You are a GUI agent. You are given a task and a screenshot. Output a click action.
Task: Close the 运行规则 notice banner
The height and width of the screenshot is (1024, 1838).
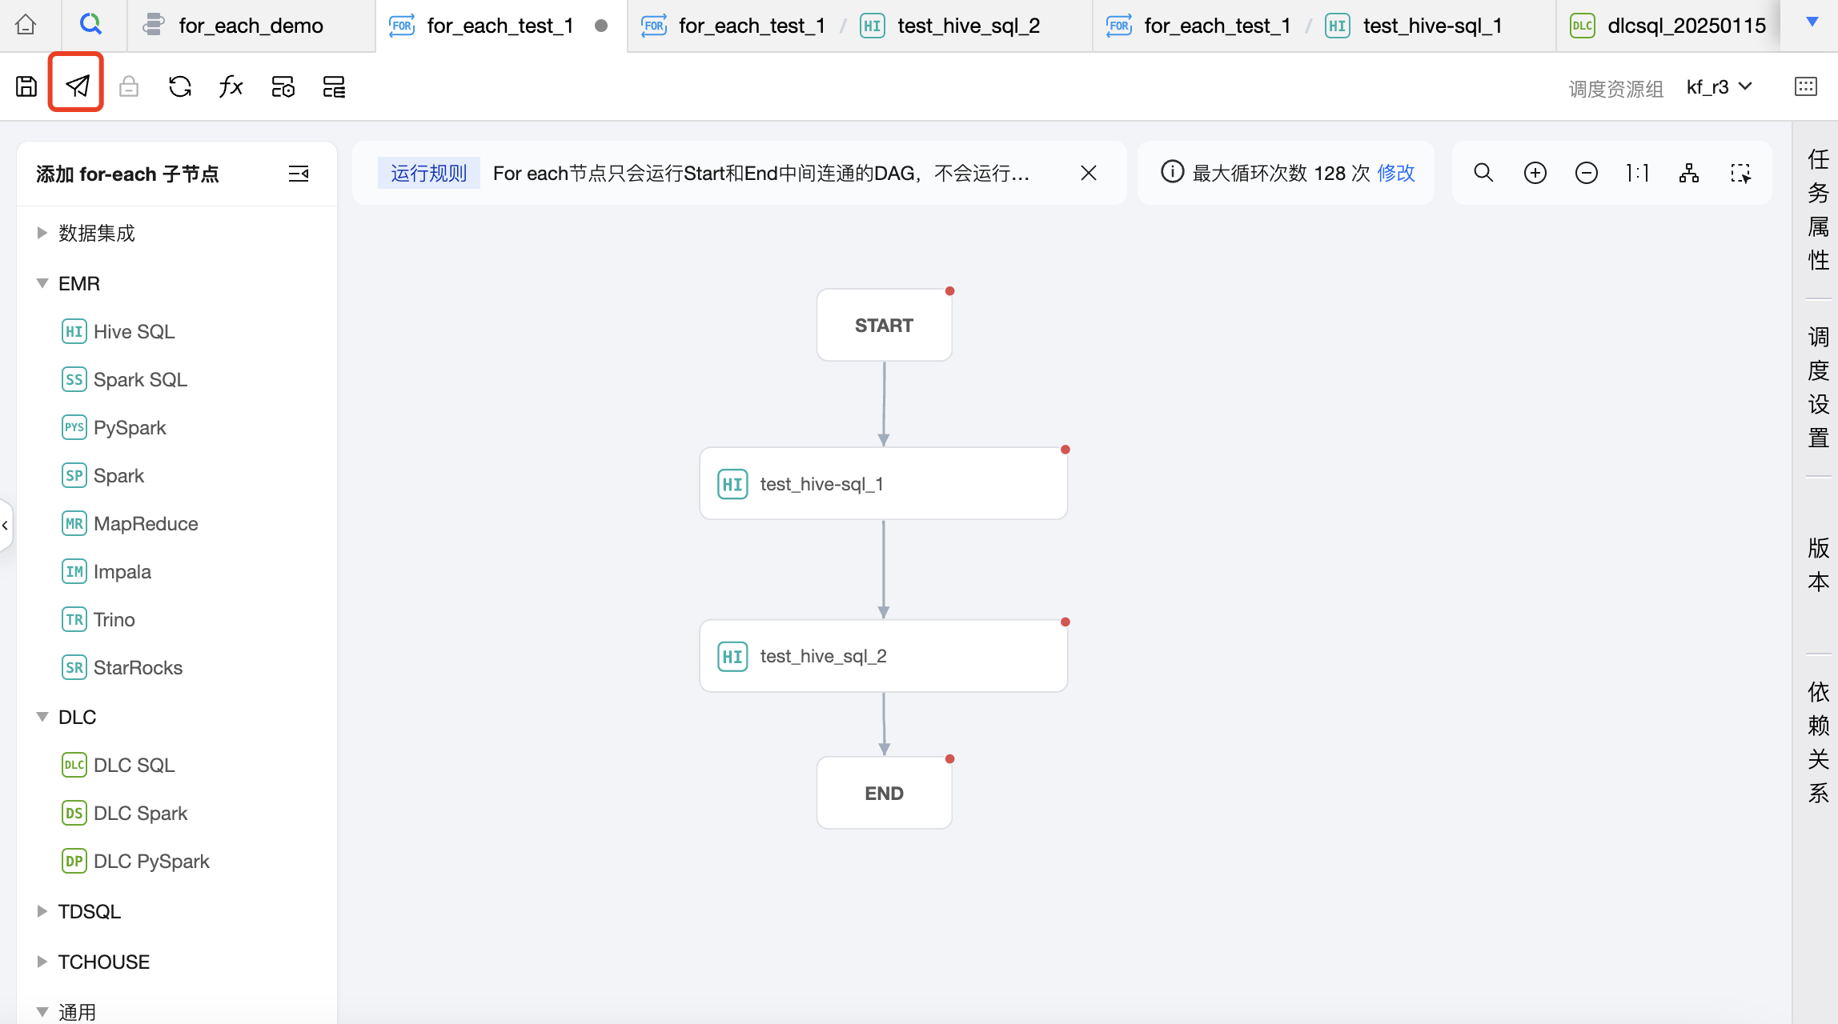1089,173
